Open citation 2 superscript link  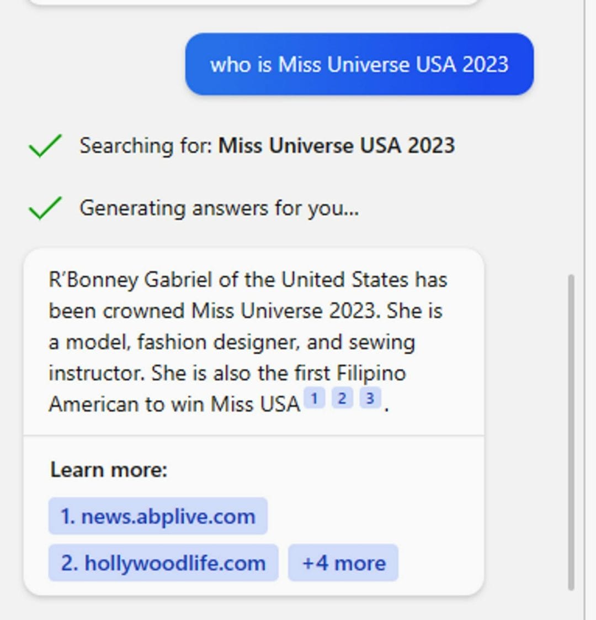(342, 398)
